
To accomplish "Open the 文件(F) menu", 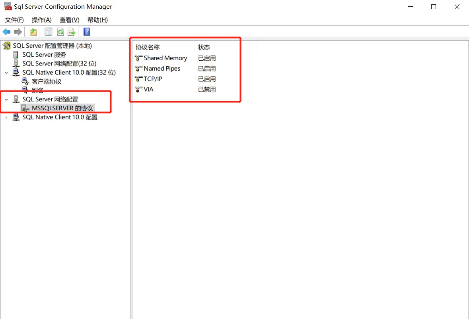I will click(14, 20).
